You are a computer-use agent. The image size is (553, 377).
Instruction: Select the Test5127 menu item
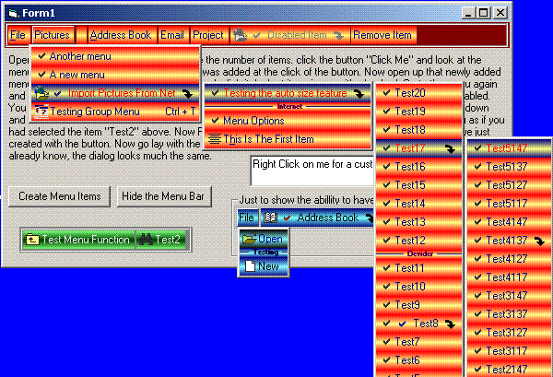(510, 184)
